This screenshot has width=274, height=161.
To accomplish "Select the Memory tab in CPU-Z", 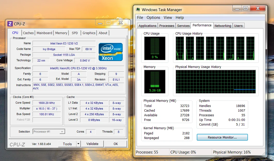I will 61,33.
